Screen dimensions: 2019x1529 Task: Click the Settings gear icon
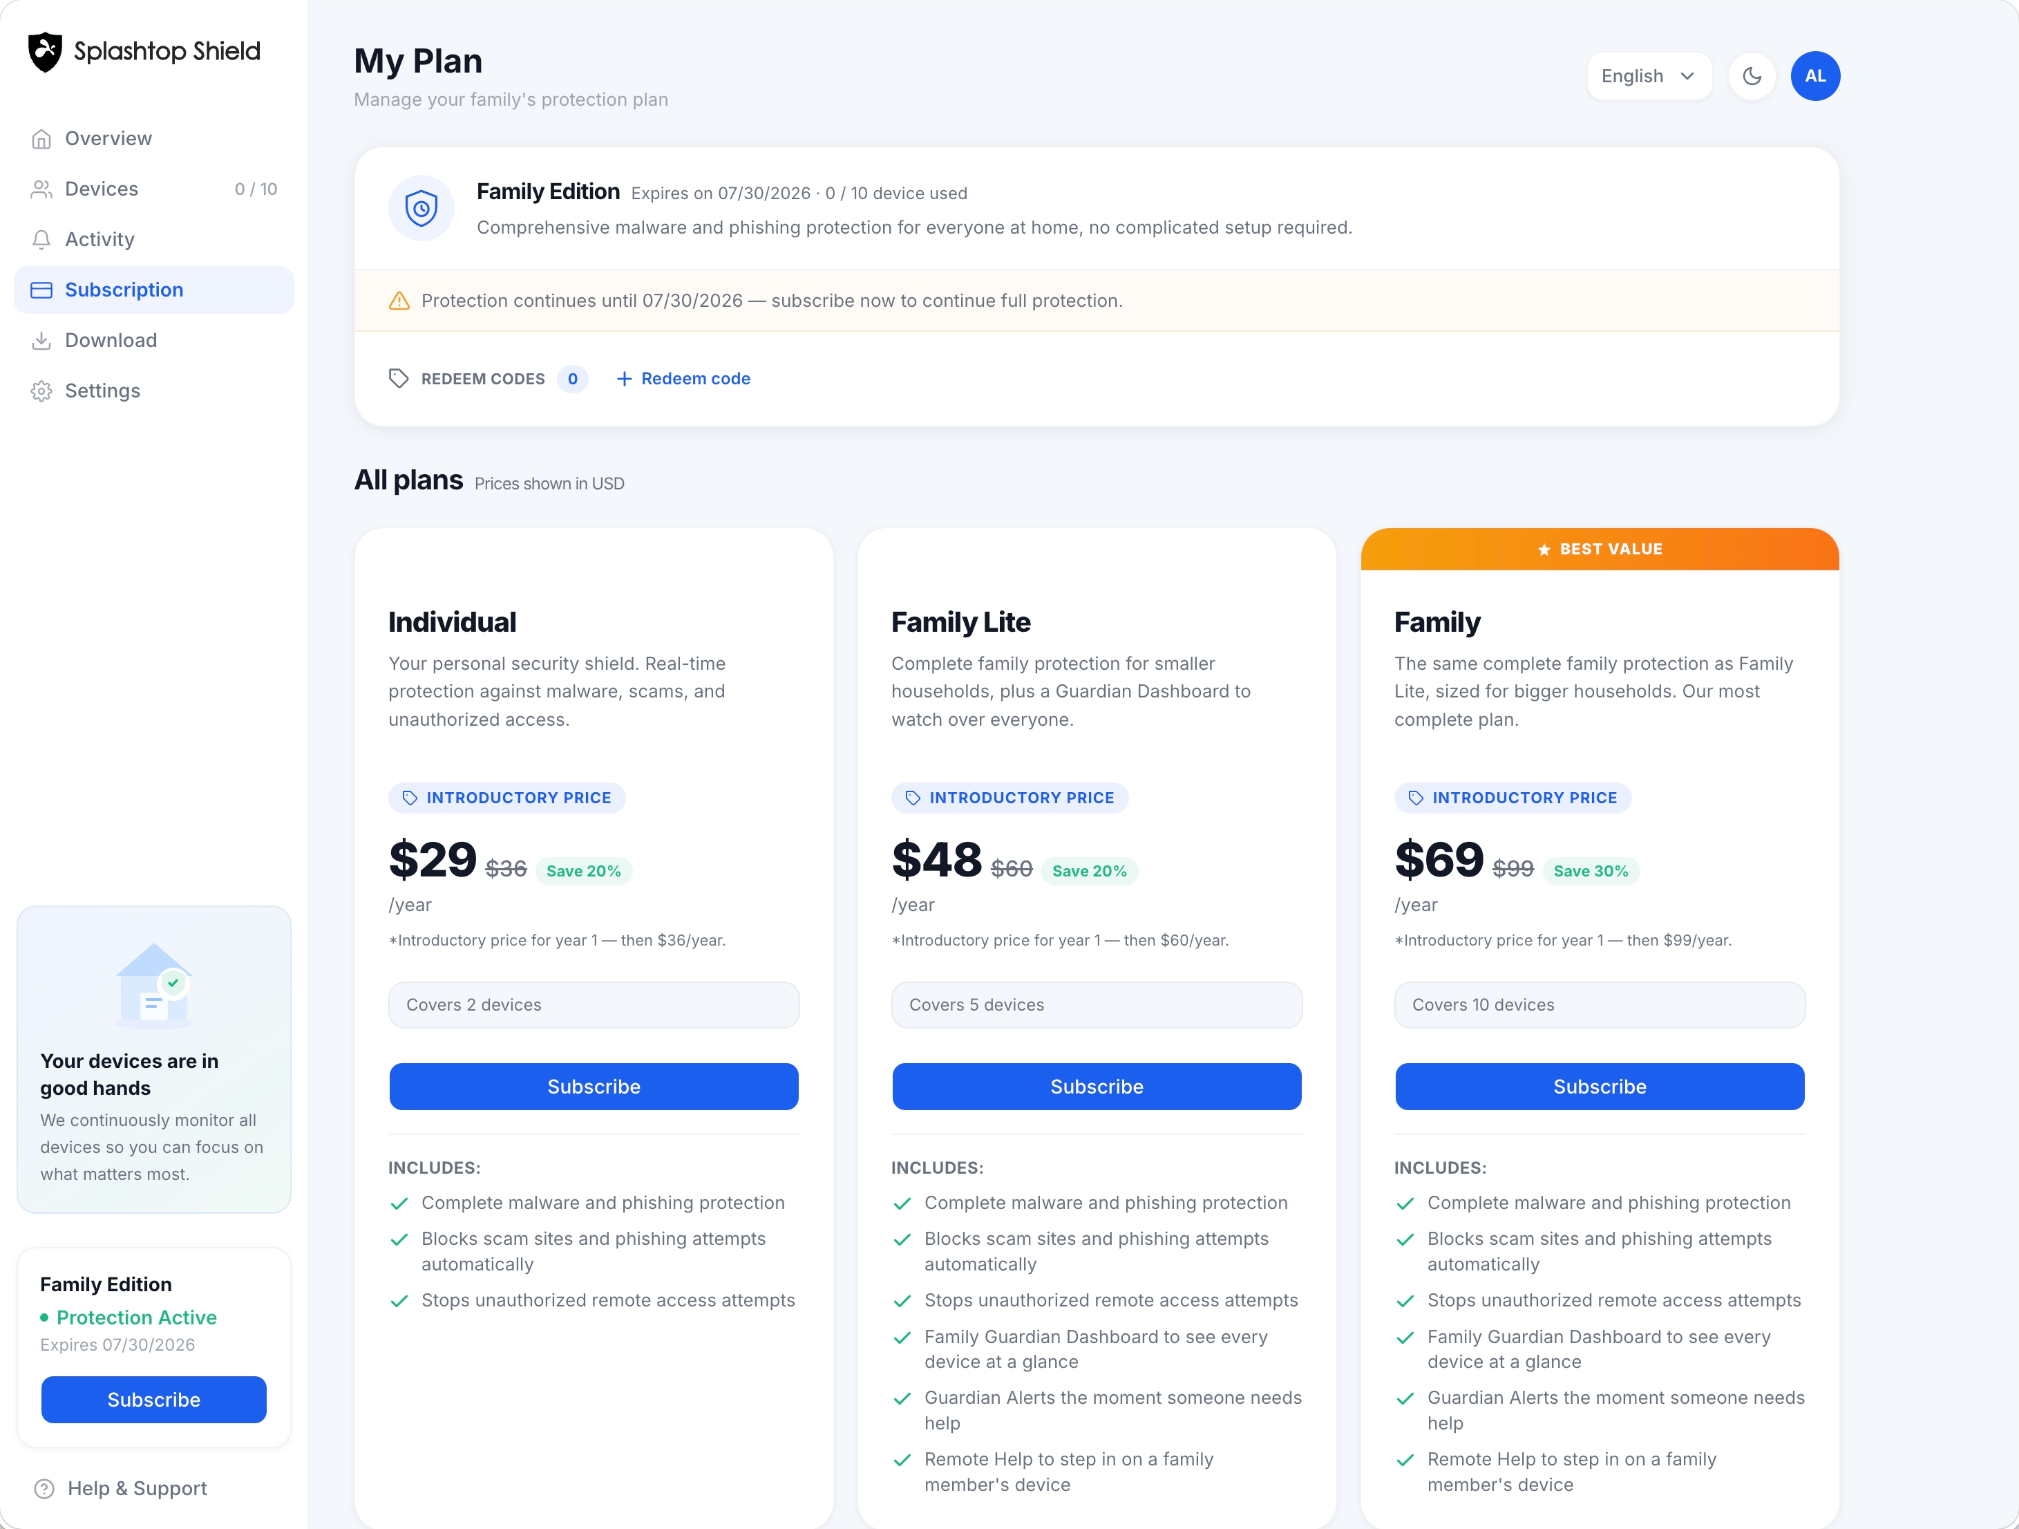[x=41, y=391]
